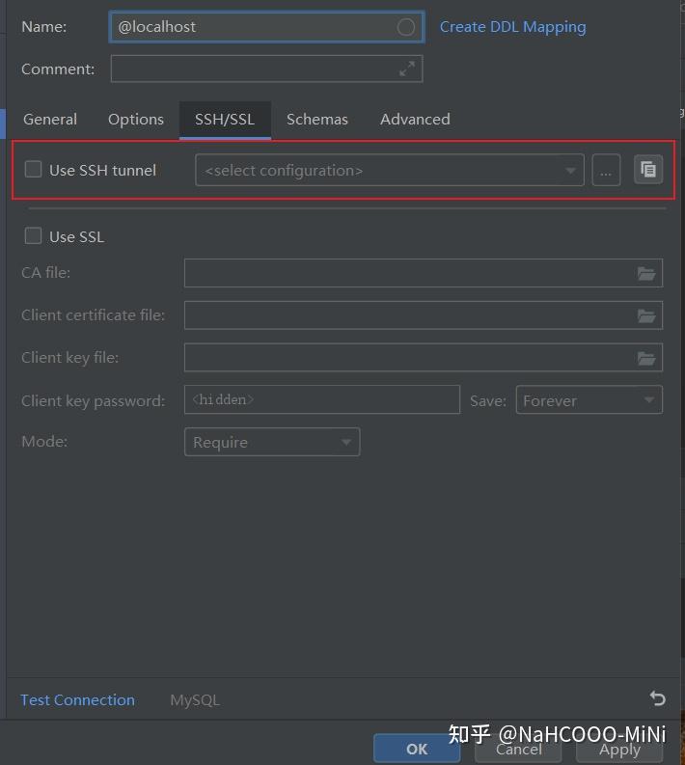Switch to the Schemas tab

click(x=316, y=120)
